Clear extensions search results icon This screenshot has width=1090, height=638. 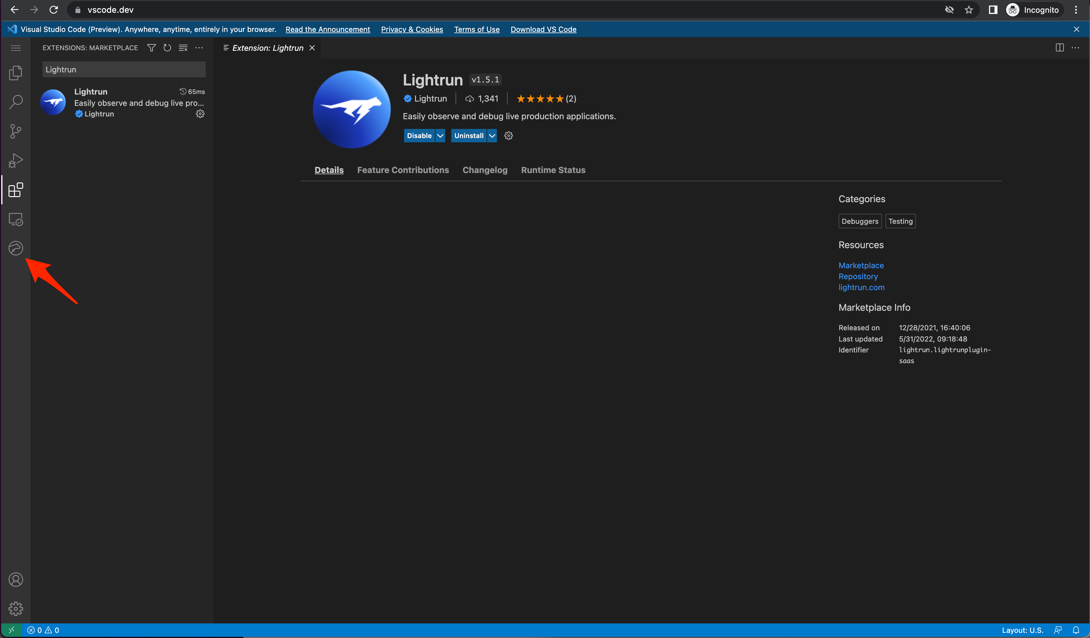pyautogui.click(x=183, y=48)
